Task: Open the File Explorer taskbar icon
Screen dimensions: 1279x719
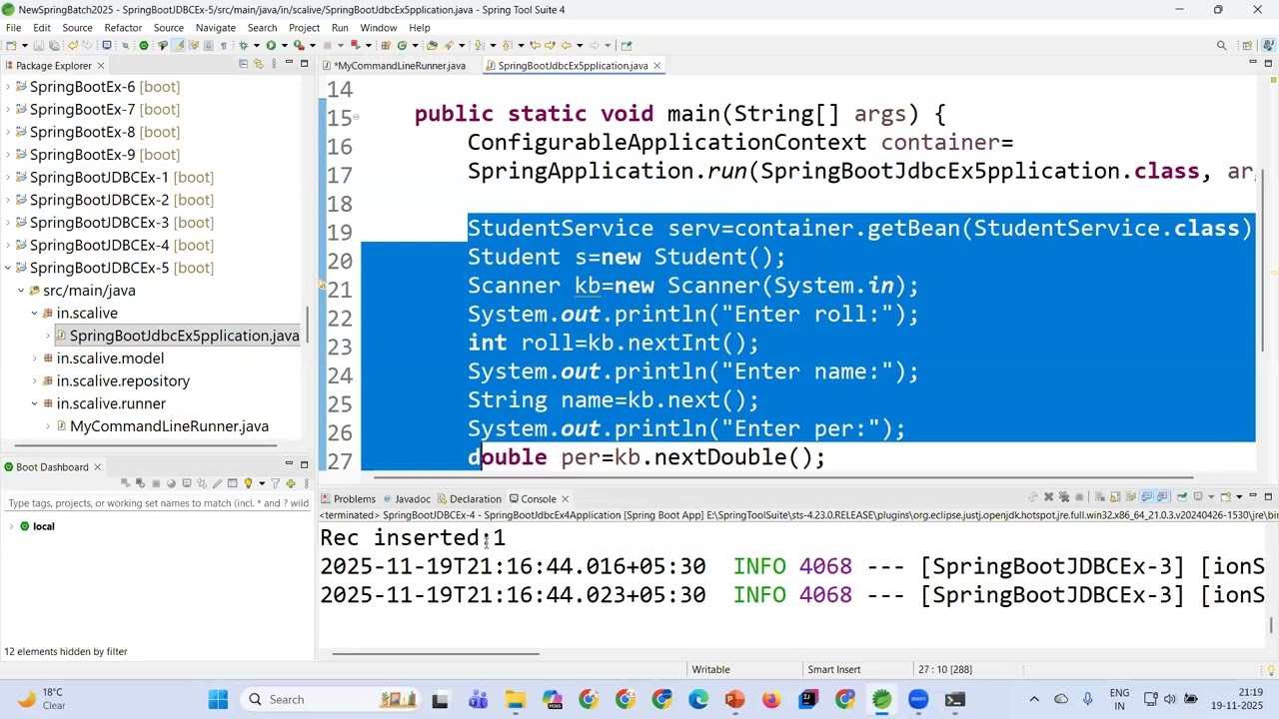Action: (515, 699)
